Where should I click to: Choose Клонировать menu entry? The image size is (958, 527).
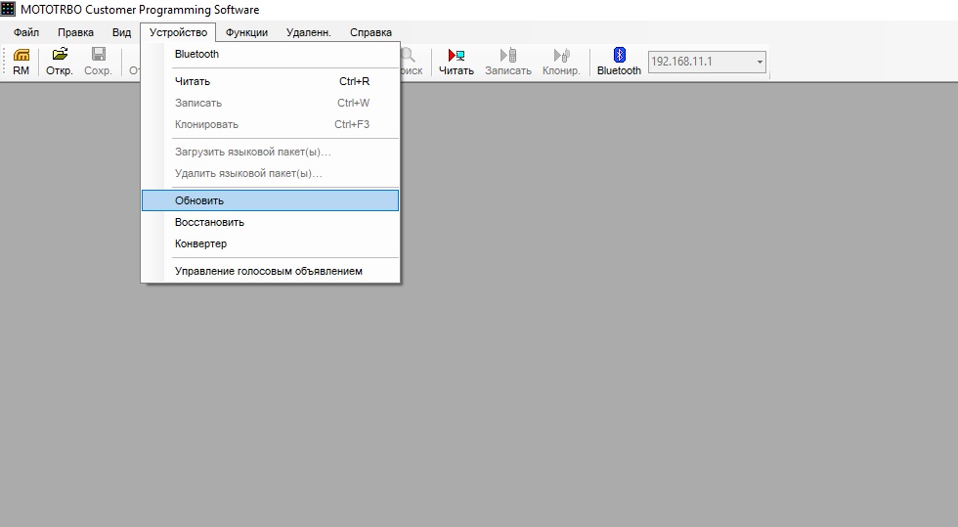(270, 124)
